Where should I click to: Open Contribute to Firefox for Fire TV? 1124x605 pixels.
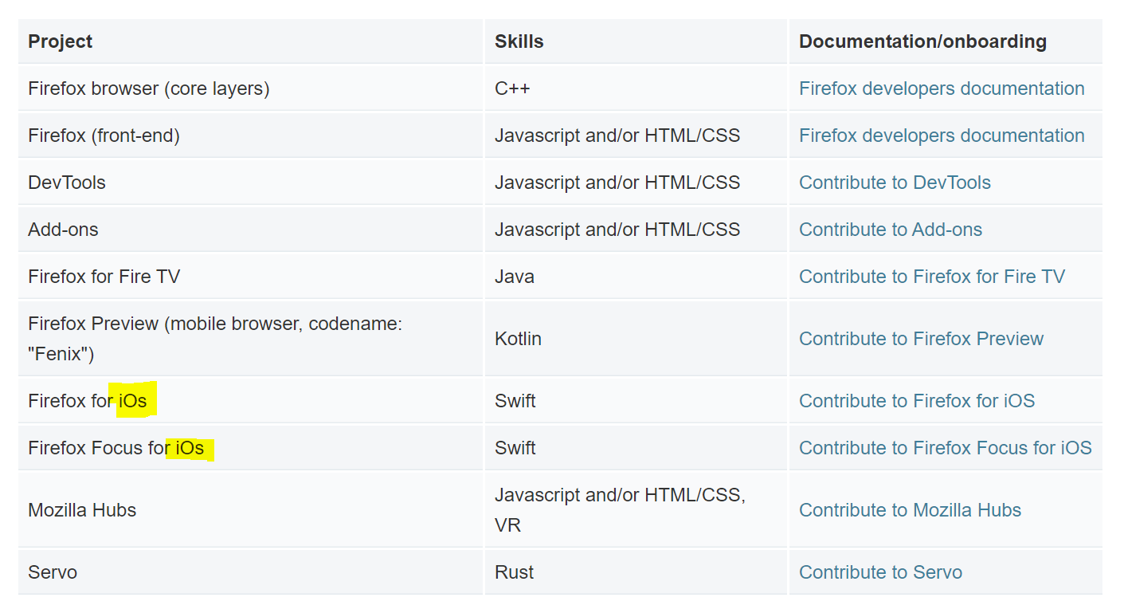point(932,277)
